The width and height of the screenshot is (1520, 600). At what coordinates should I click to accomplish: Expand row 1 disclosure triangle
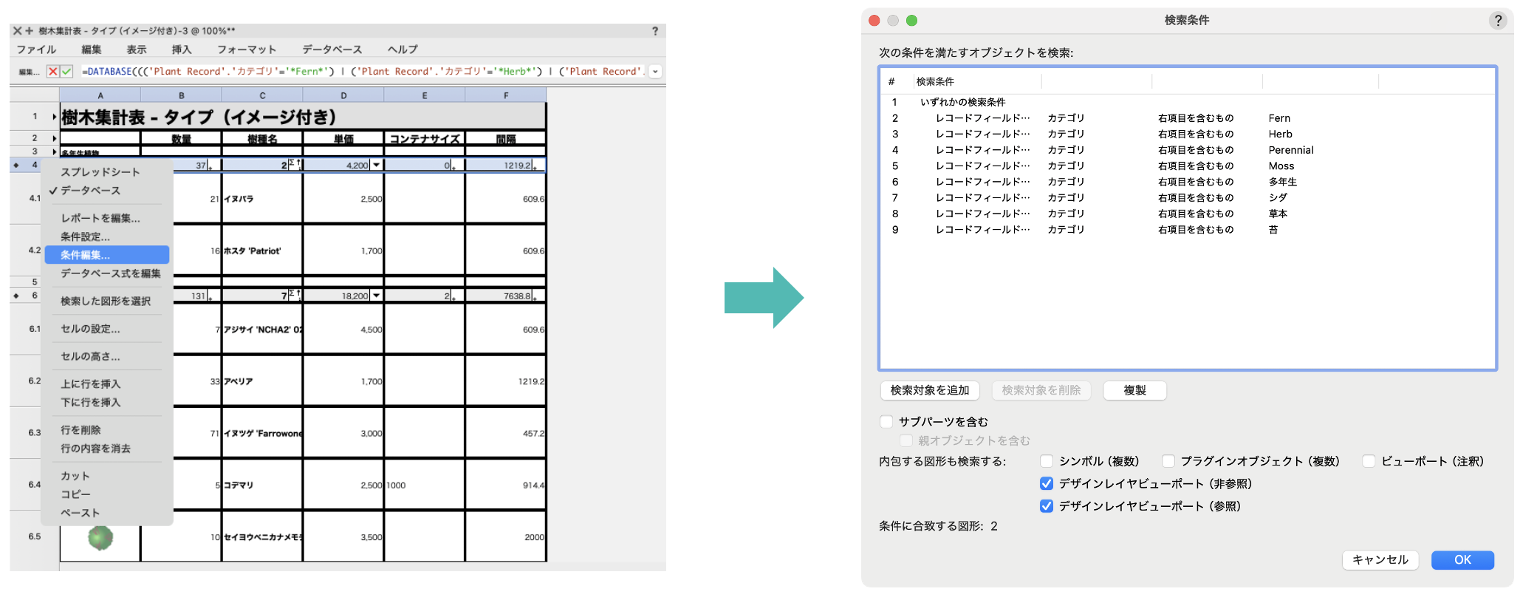point(54,117)
